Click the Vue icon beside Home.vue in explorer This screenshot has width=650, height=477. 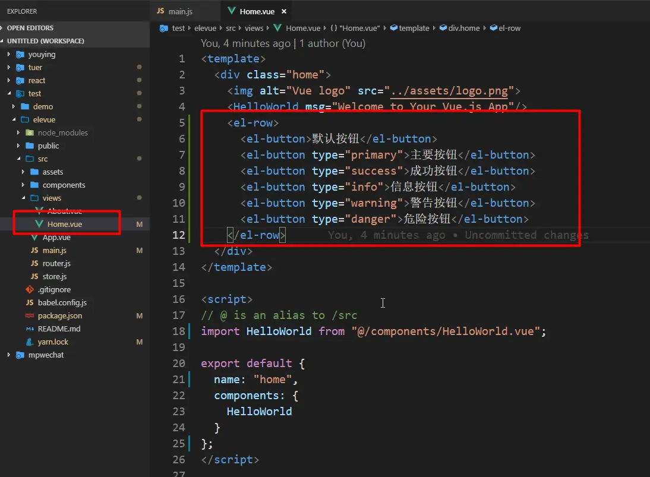pos(39,224)
